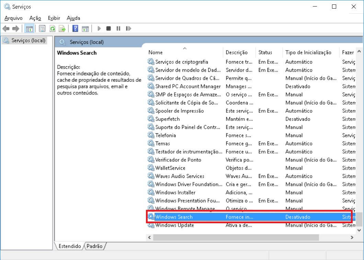The height and width of the screenshot is (260, 364).
Task: Select Servidor de modelo de Dad... row
Action: (x=251, y=70)
